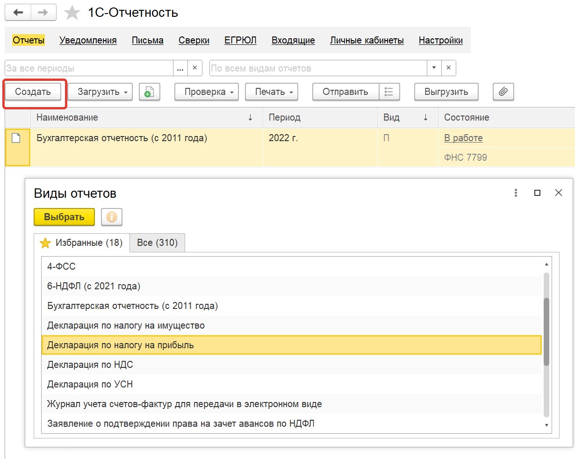The image size is (575, 459).
Task: Switch to Входящие section
Action: click(x=293, y=40)
